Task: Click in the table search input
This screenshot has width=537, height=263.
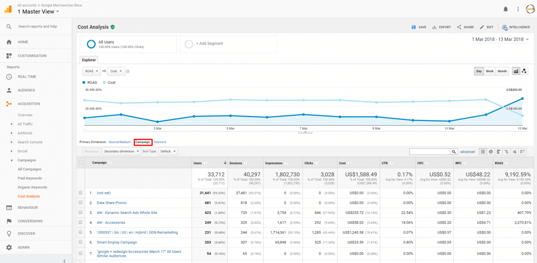Action: [430, 152]
